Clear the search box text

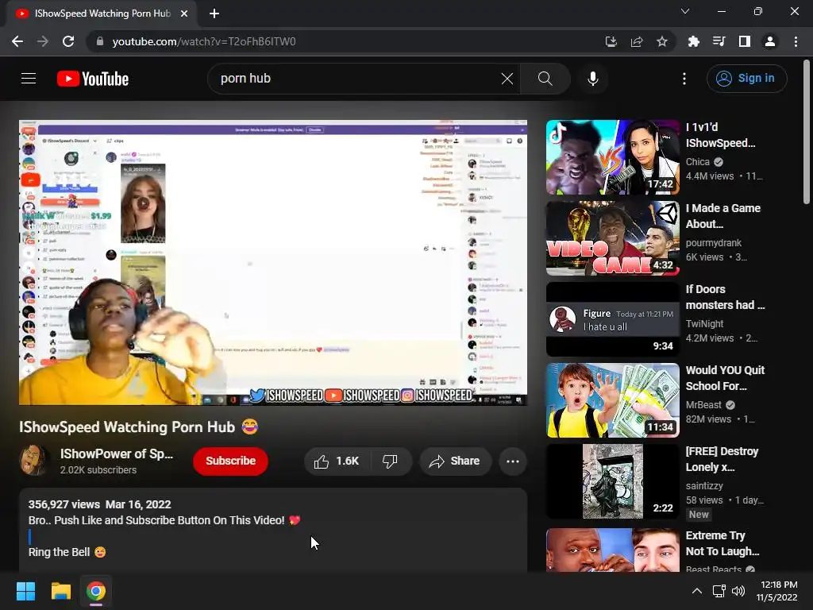pos(507,79)
